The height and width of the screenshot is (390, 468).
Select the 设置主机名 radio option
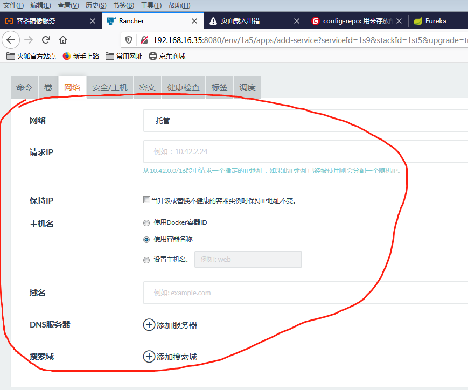click(x=146, y=260)
